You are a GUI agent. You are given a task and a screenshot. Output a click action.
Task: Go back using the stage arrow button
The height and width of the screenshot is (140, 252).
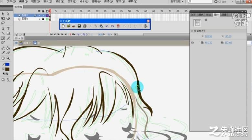click(x=16, y=43)
